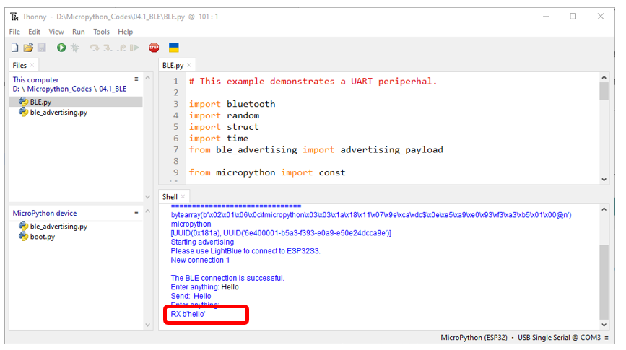The width and height of the screenshot is (626, 350).
Task: Click the D: drive in the path
Action: tap(16, 89)
